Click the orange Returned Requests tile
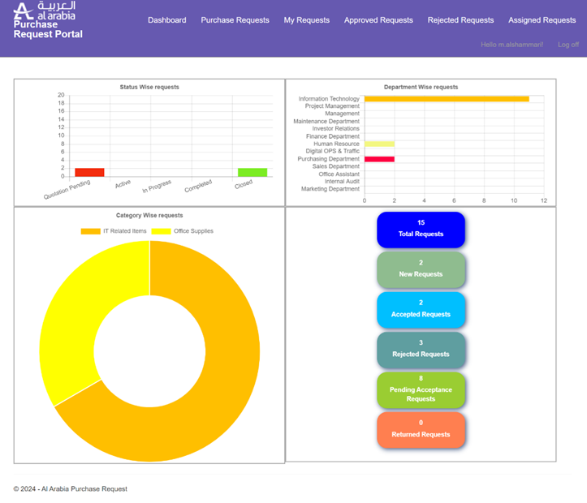Screen dimensions: 587x503 pos(421,429)
